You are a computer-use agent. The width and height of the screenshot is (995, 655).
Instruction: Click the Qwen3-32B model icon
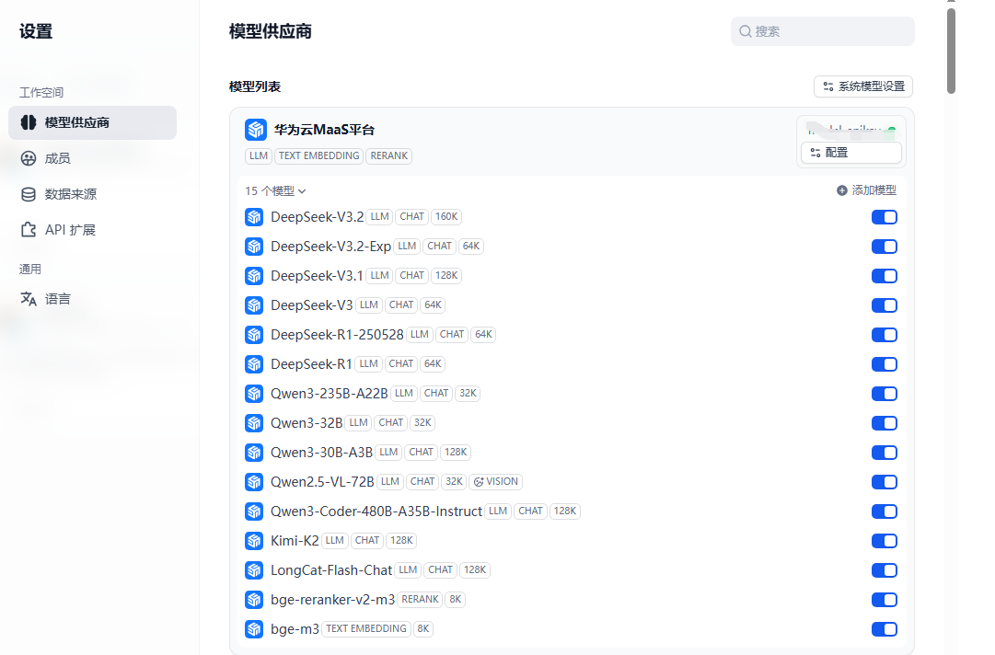tap(254, 423)
